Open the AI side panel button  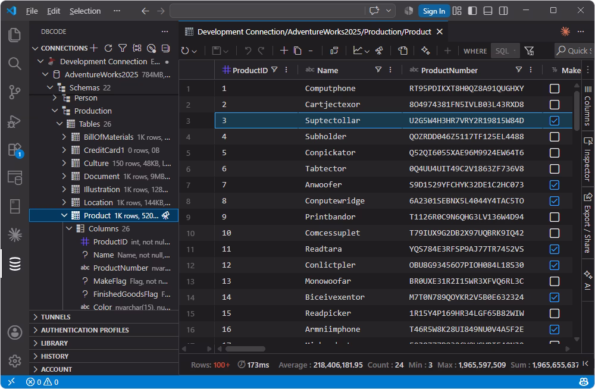point(587,280)
